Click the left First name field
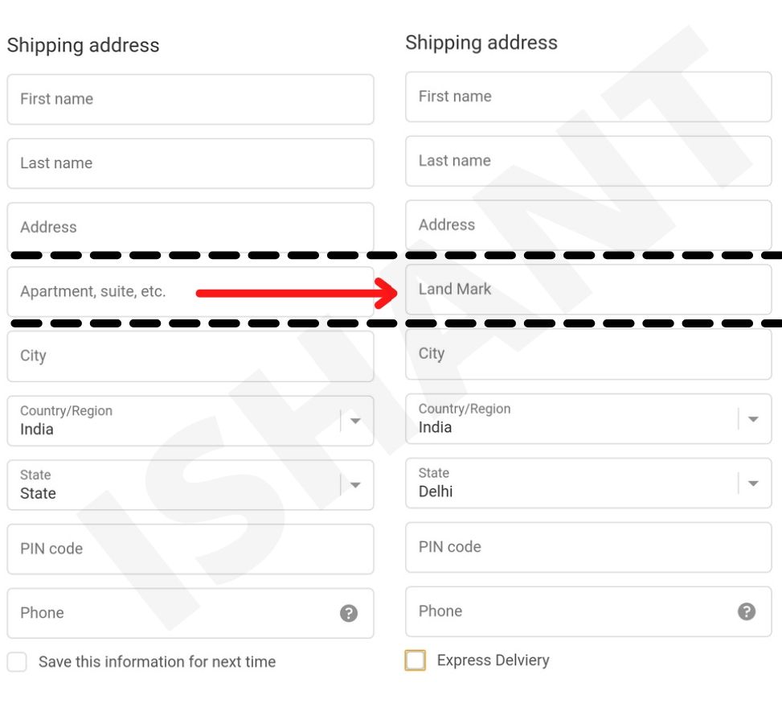 pyautogui.click(x=190, y=100)
